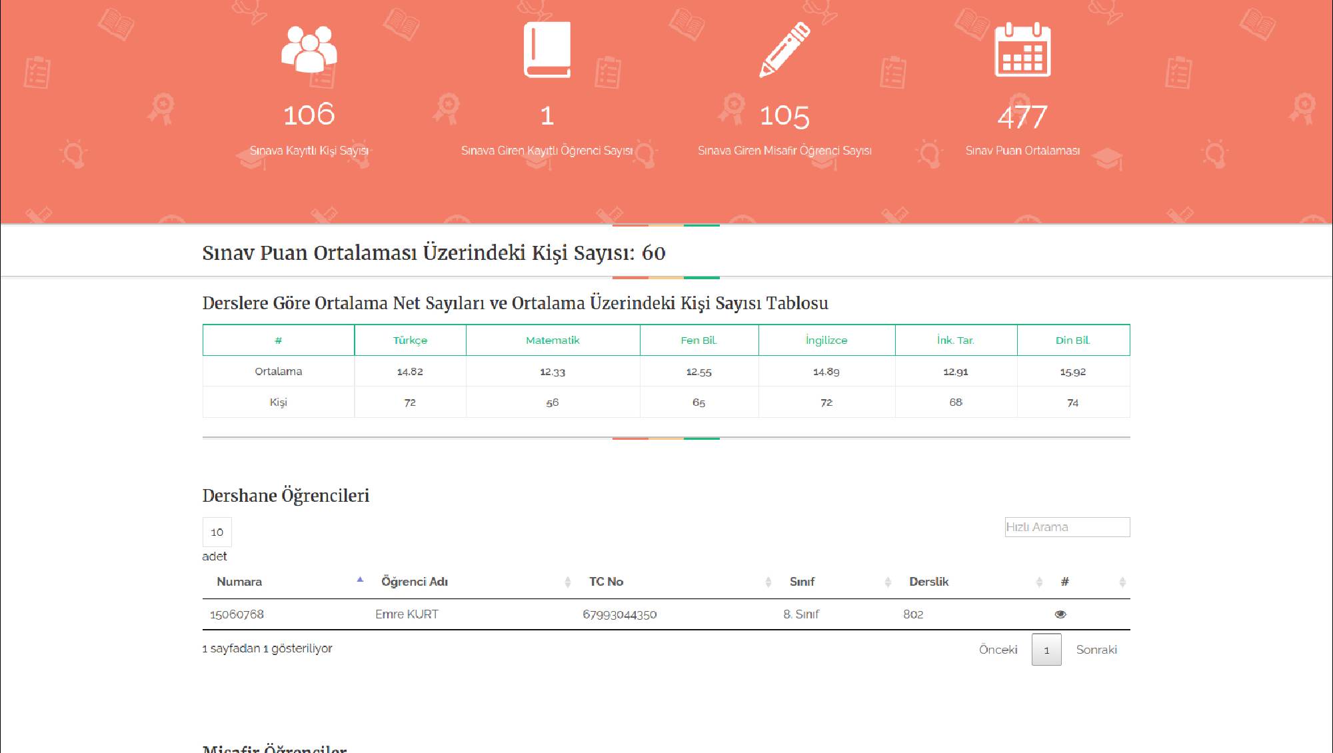Screen dimensions: 1333x753
Task: Sort by # column arrows in student table
Action: tap(1122, 582)
